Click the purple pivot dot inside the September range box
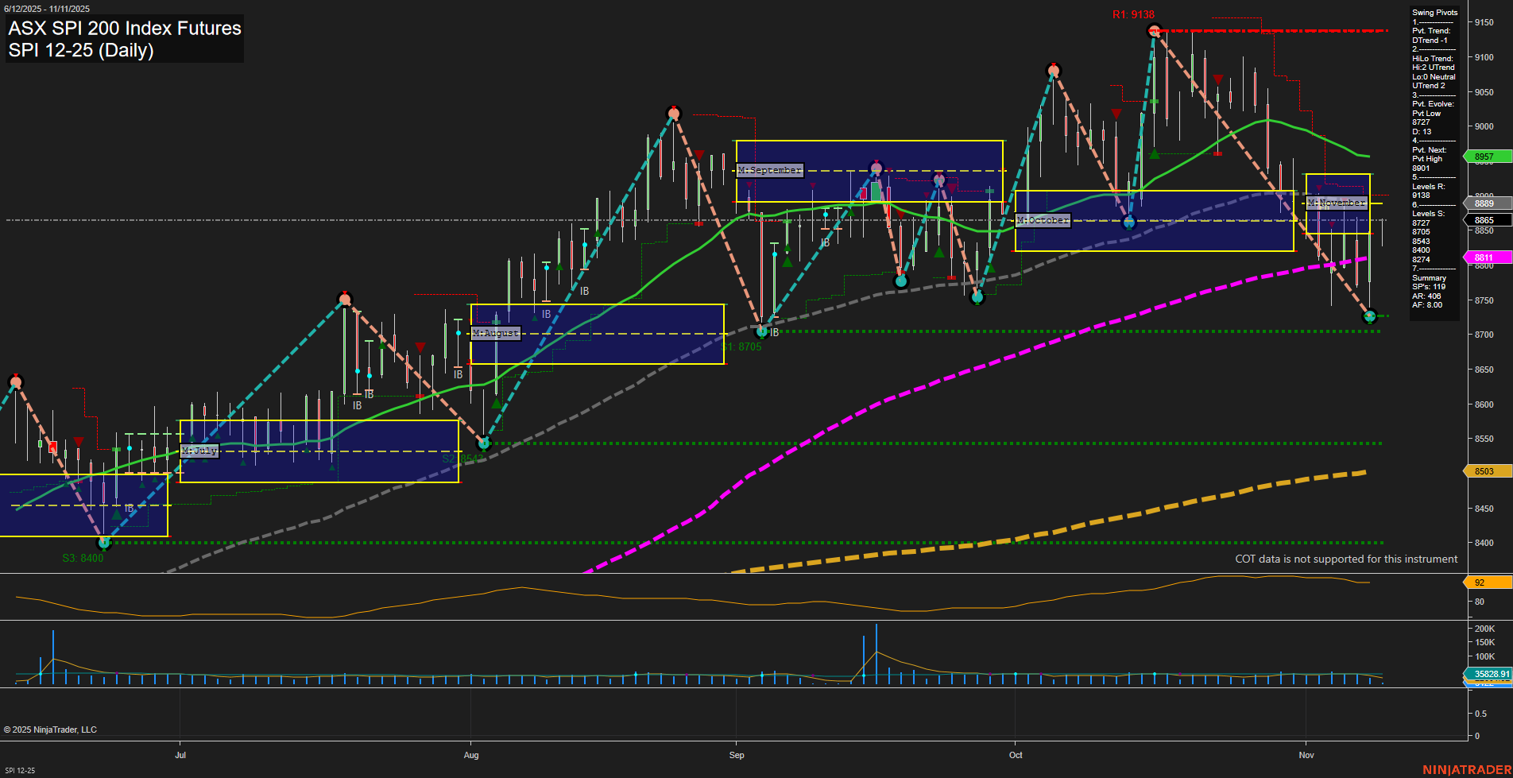 pyautogui.click(x=876, y=168)
